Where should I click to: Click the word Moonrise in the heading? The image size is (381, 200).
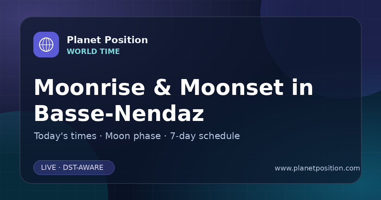click(x=89, y=88)
